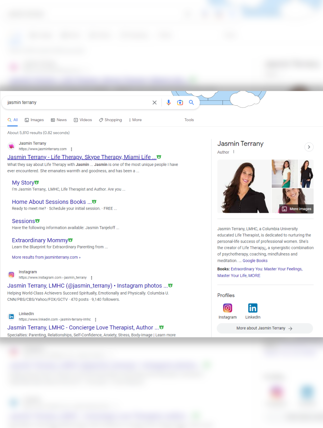Screen dimensions: 323x428
Task: Click green badge next to Home About Sessions Books
Action: [x=94, y=202]
